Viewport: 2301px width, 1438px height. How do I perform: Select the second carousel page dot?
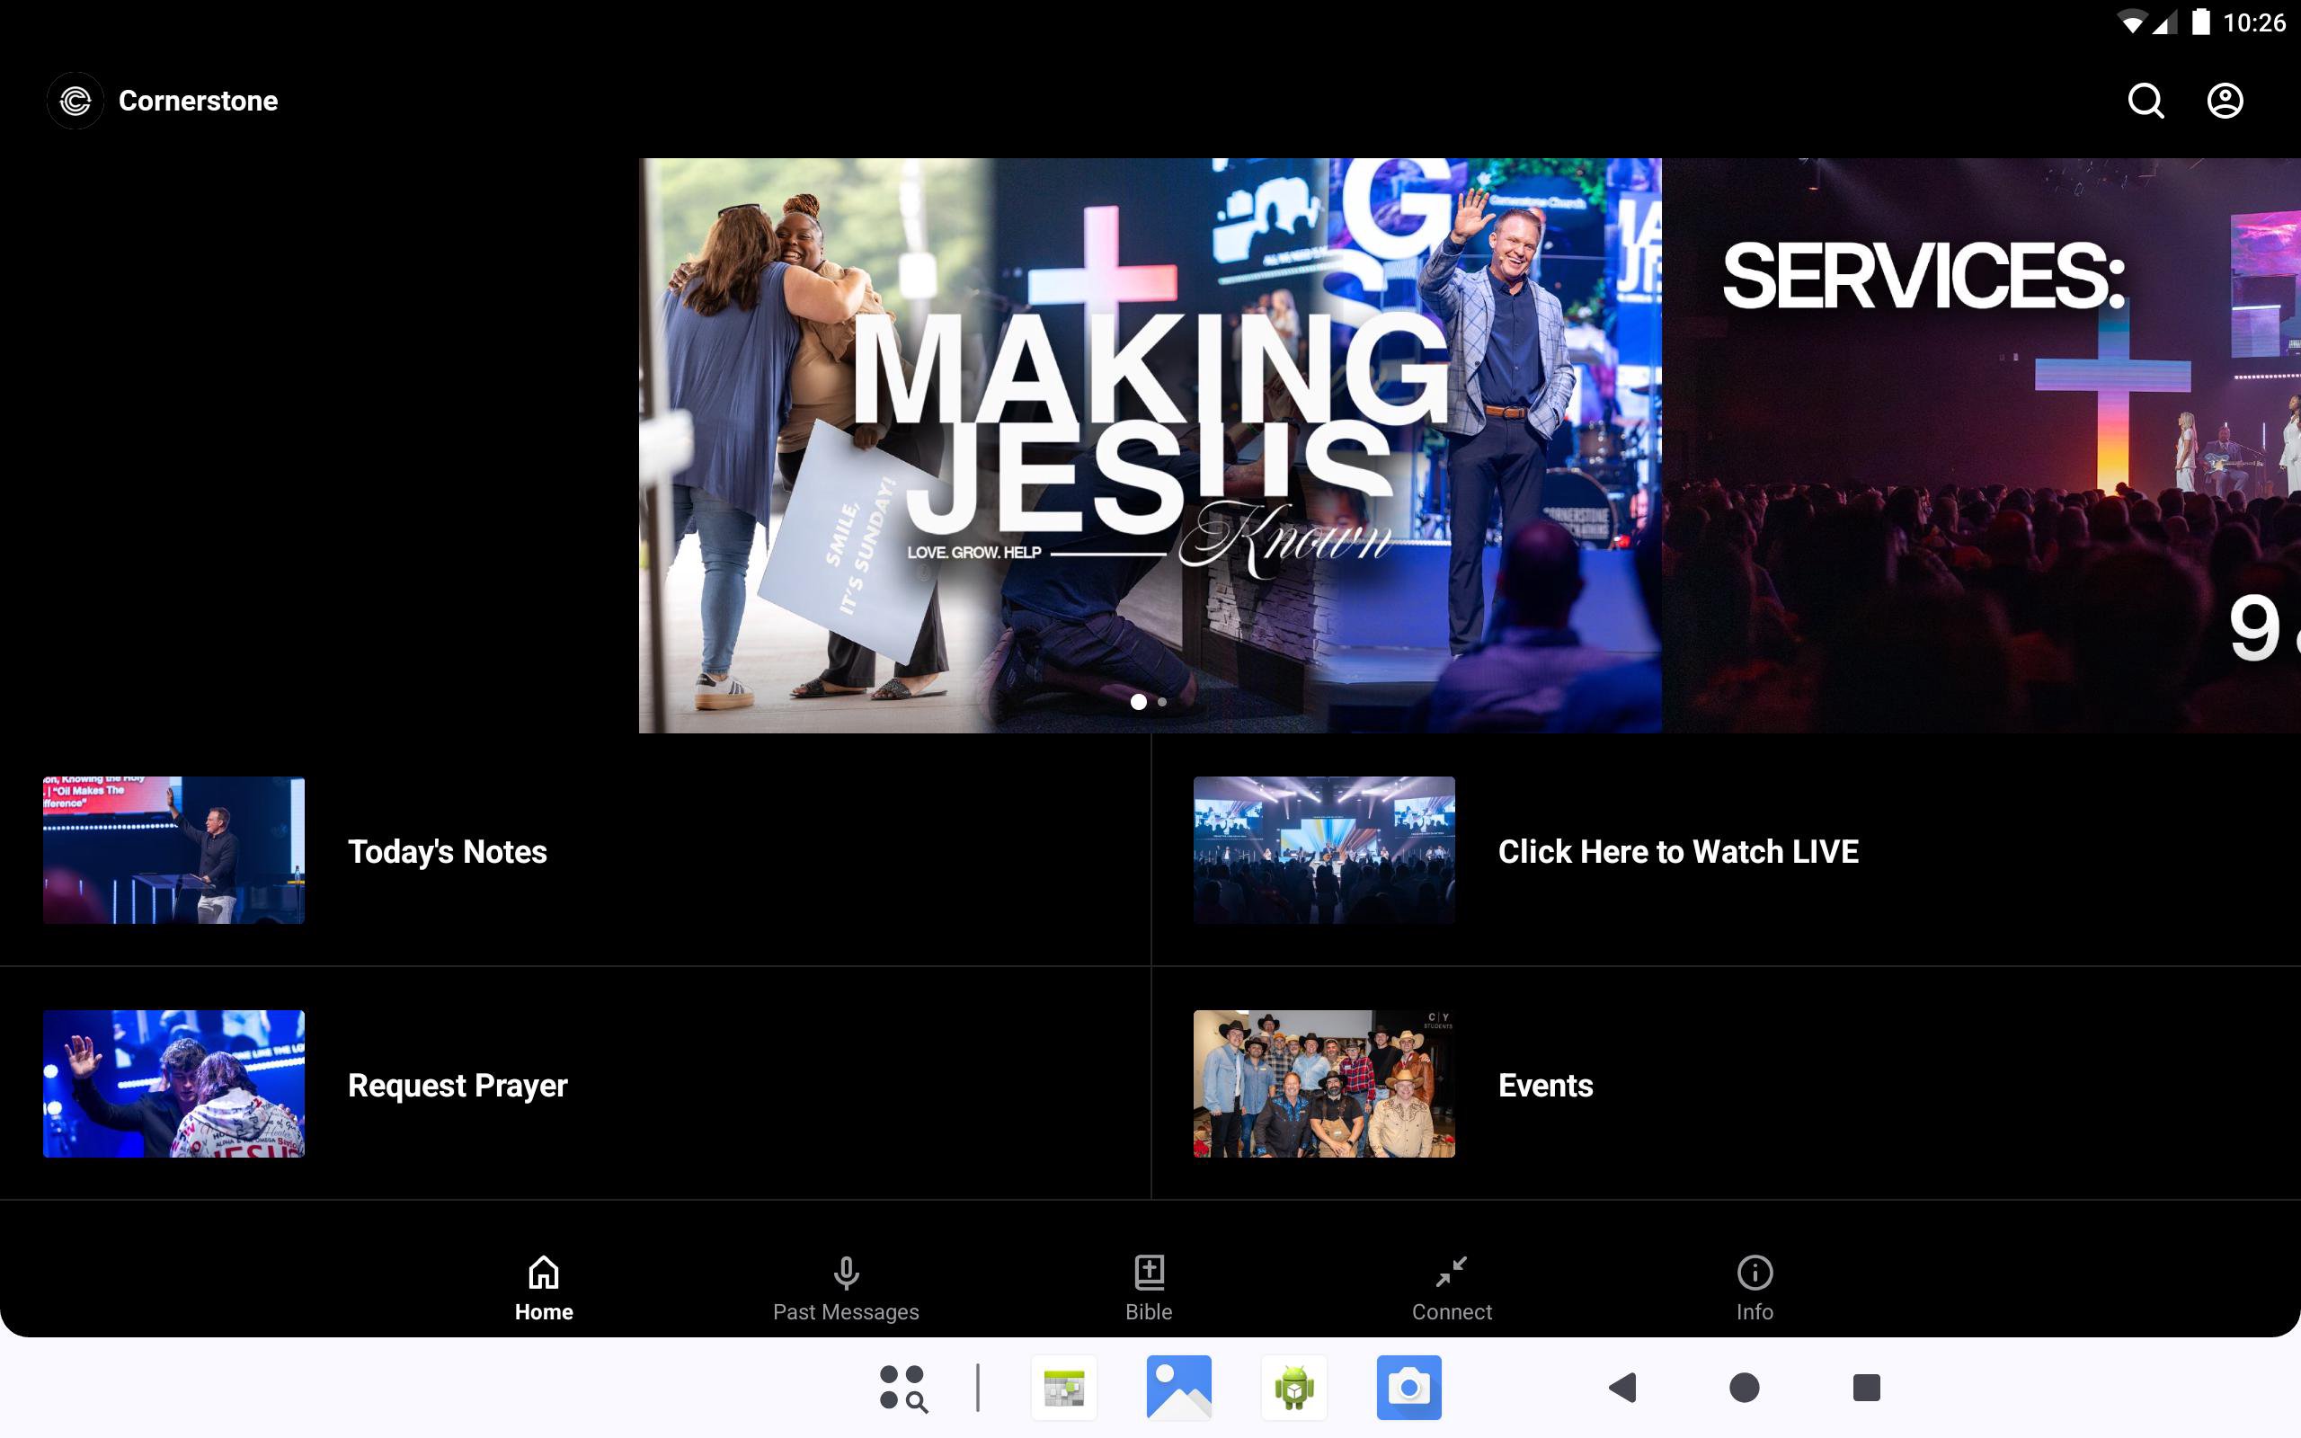click(1162, 702)
